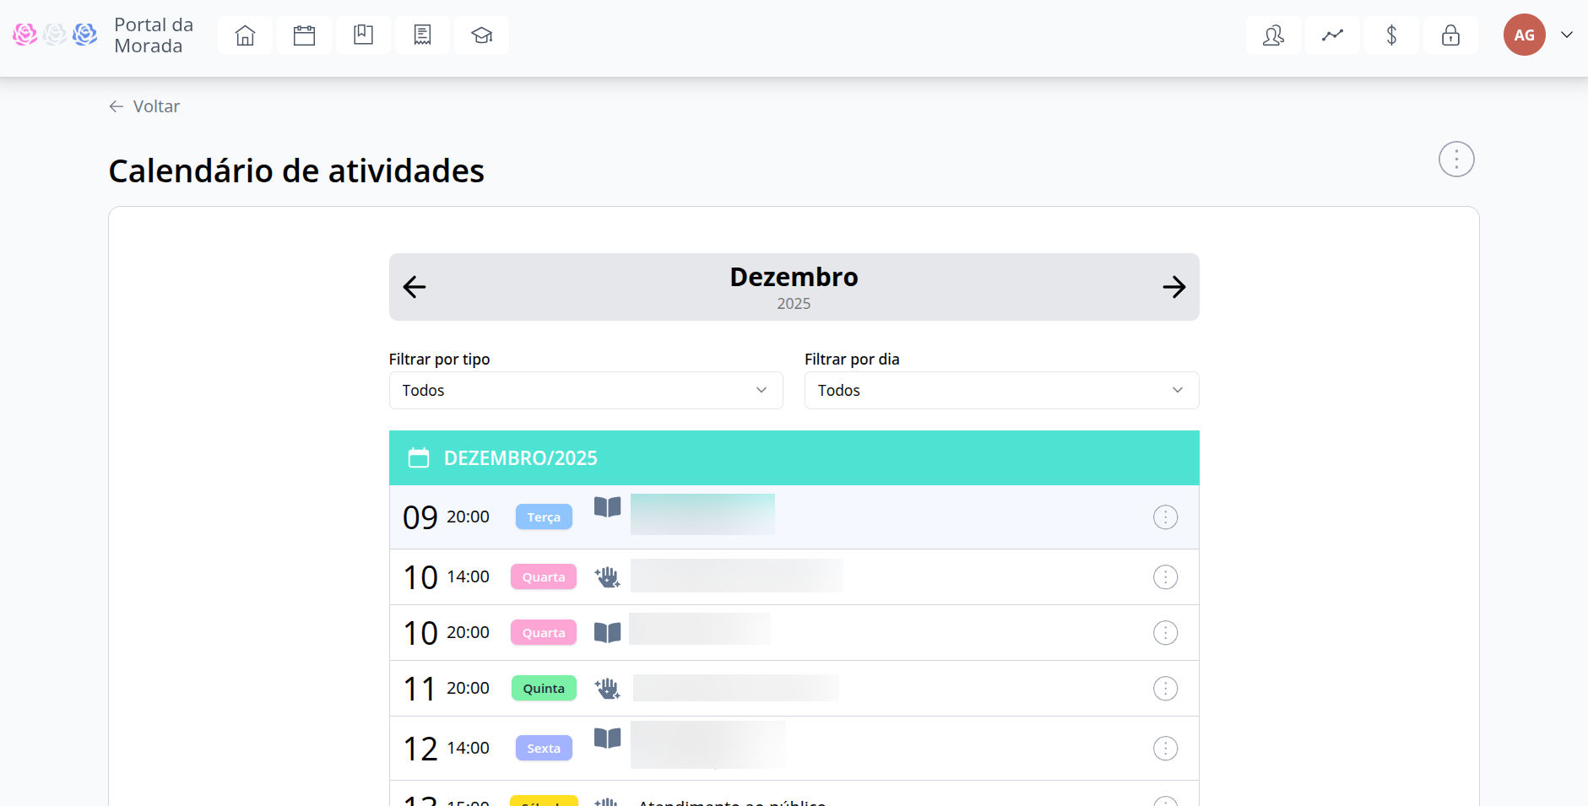The width and height of the screenshot is (1588, 806).
Task: Go to next month with right arrow
Action: coord(1173,287)
